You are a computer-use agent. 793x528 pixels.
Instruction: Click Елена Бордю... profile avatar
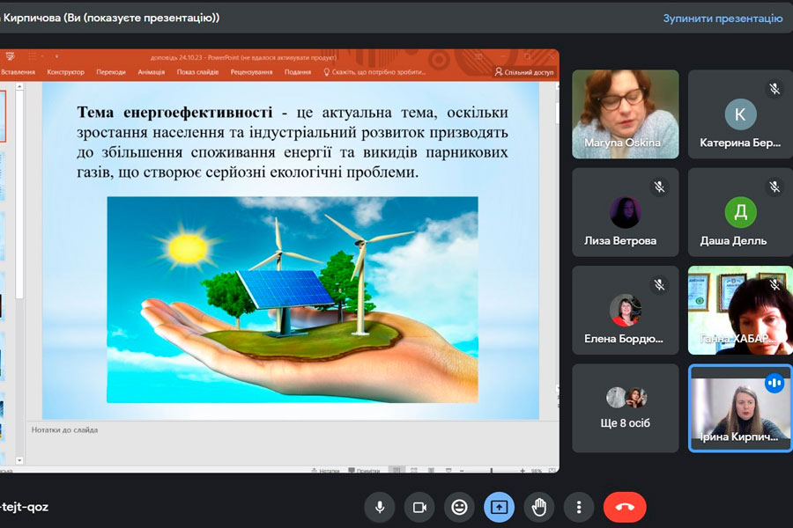click(625, 310)
